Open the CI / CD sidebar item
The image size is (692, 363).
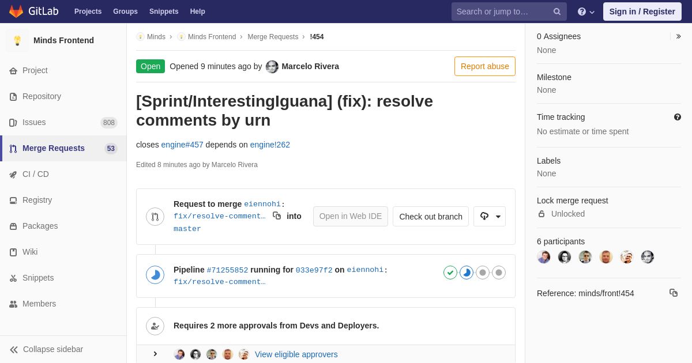click(x=63, y=174)
